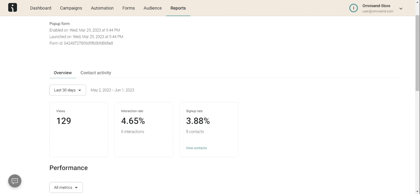Click the May 2, 2023 - Jun 1, 2023 range

tap(112, 90)
